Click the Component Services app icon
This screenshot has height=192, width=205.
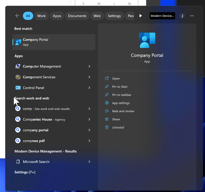(18, 77)
